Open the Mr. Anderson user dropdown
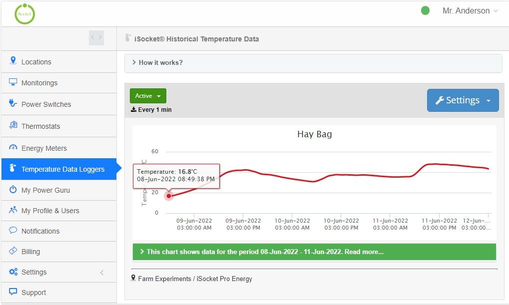The image size is (509, 305). 470,10
